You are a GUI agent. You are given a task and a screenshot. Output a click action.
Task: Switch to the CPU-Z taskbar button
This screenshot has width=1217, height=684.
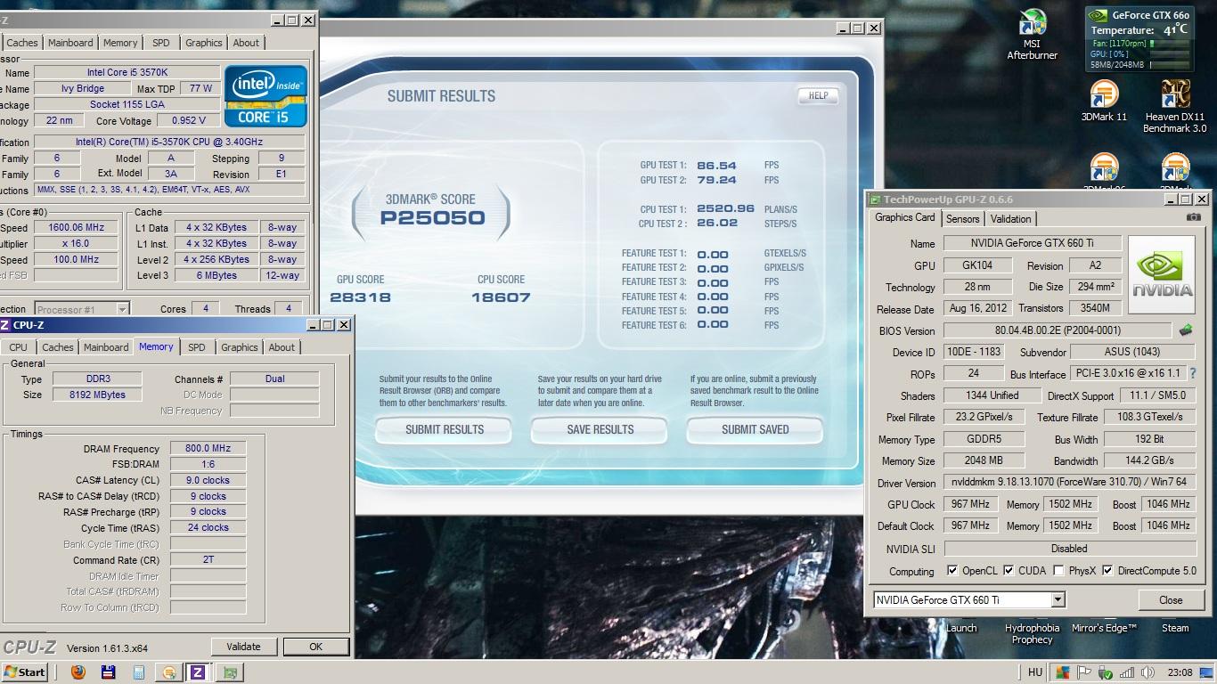(x=198, y=672)
